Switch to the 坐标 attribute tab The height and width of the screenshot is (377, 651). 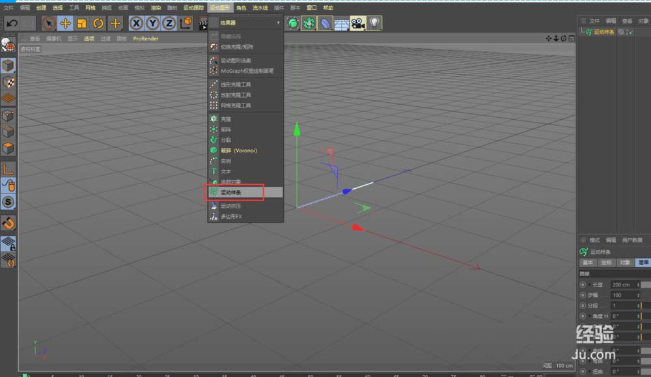click(606, 262)
